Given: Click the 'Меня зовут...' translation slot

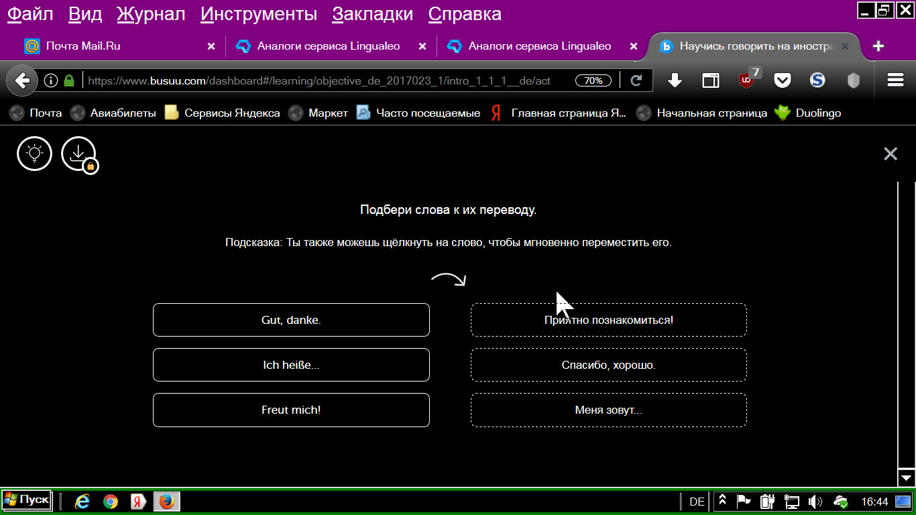Looking at the screenshot, I should coord(608,410).
